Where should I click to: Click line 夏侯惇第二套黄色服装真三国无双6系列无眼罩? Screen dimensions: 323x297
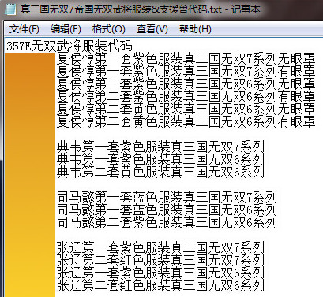pyautogui.click(x=186, y=109)
